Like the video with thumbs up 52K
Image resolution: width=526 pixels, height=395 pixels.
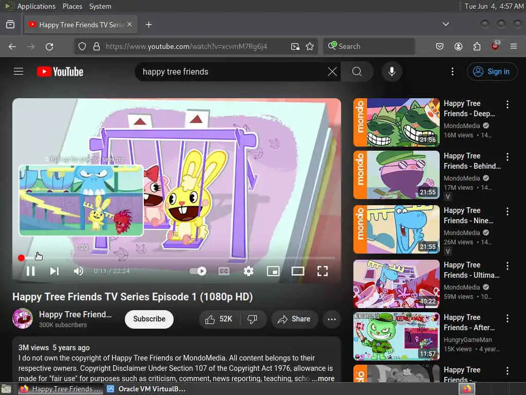[x=219, y=319]
